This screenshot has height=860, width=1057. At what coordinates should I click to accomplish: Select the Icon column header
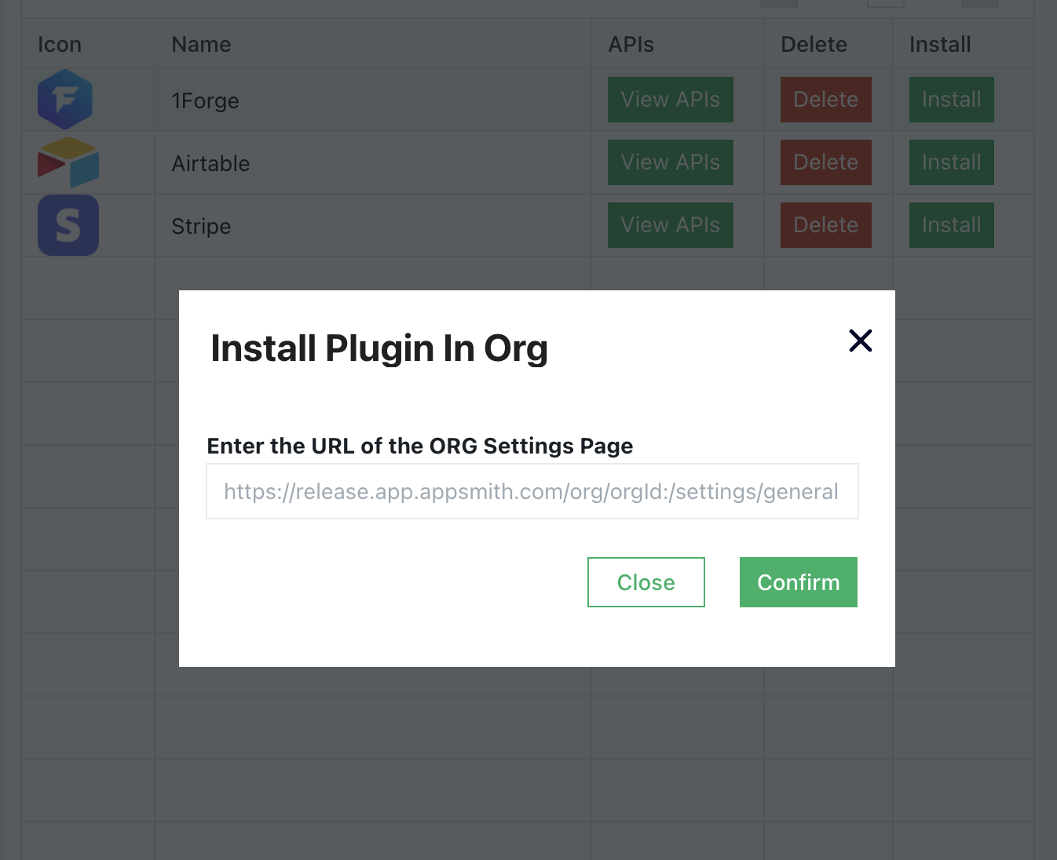pos(59,44)
